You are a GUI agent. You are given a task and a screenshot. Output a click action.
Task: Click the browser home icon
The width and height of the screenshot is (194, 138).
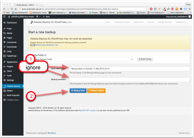[x=16, y=9]
